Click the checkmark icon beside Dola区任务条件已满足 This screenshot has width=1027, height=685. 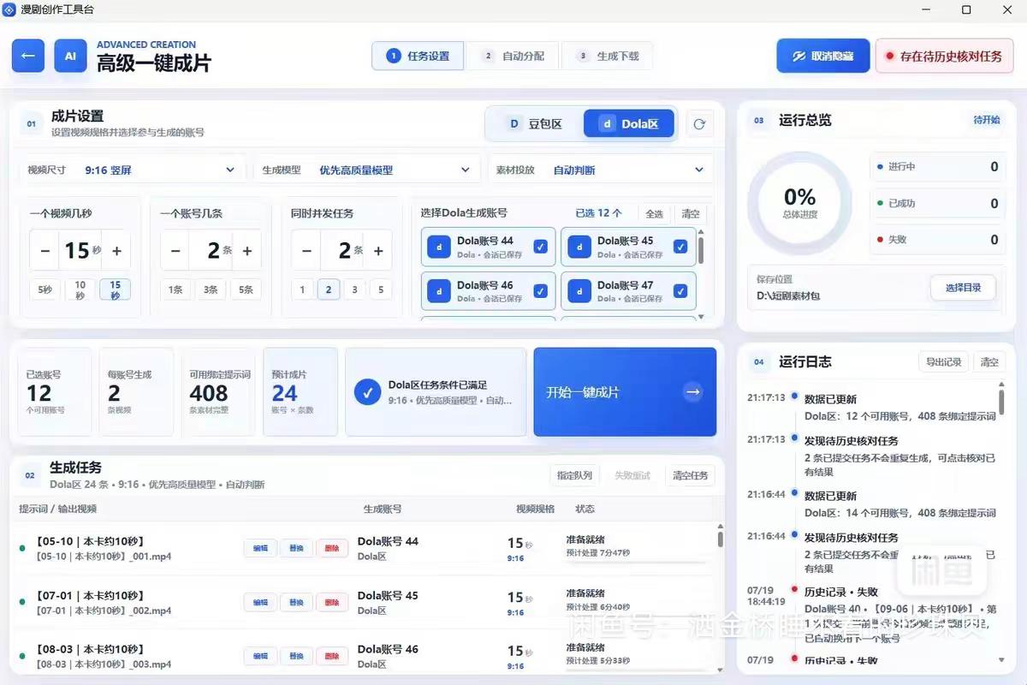[x=367, y=392]
